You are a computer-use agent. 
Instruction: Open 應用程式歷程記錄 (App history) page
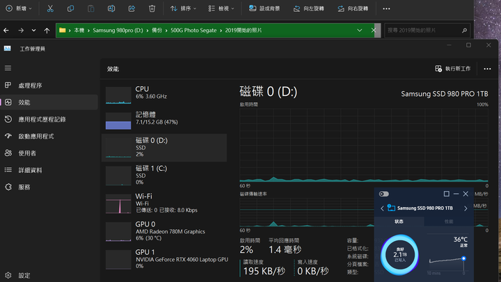click(49, 119)
